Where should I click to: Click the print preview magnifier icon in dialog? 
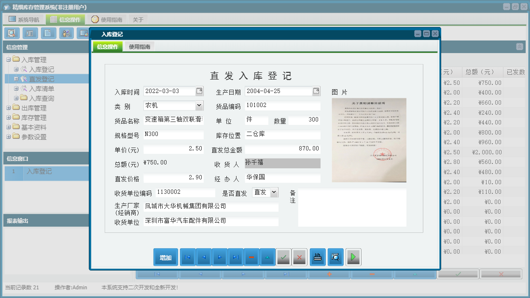pos(335,257)
